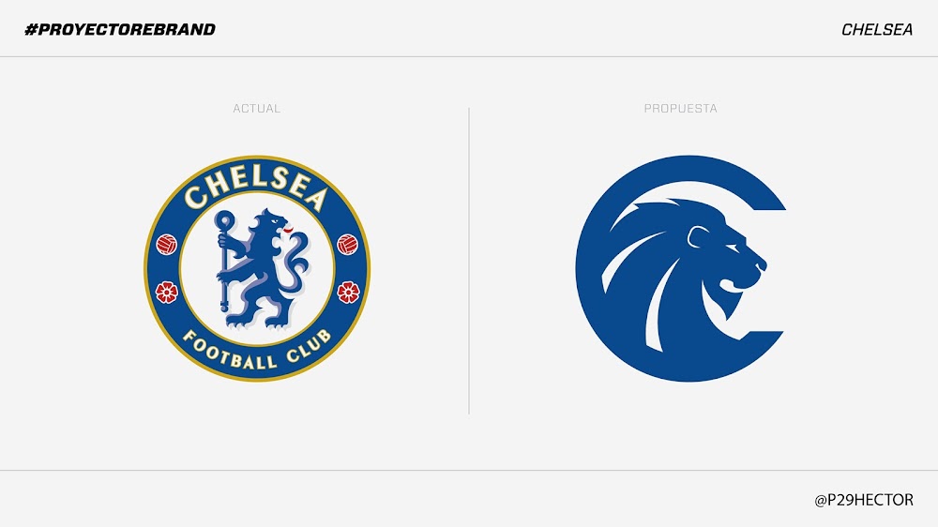Click the @P29HECTOR handle

[x=864, y=500]
